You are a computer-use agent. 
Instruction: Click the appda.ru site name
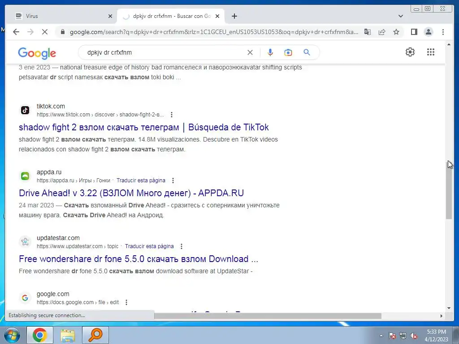[x=49, y=172]
